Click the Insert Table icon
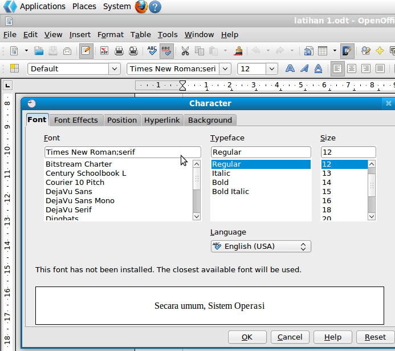 click(323, 51)
